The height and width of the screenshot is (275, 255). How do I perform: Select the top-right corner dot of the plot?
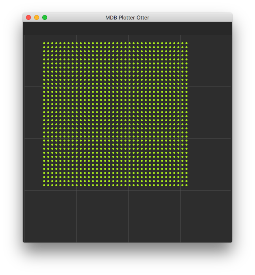[187, 43]
